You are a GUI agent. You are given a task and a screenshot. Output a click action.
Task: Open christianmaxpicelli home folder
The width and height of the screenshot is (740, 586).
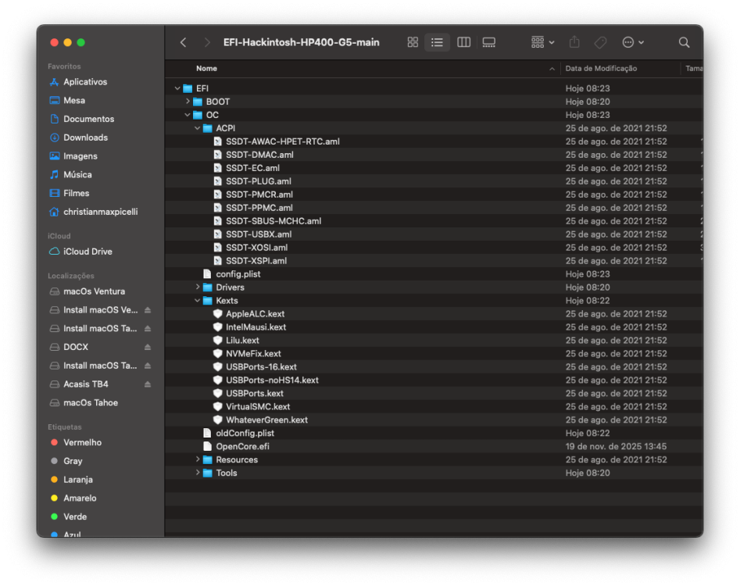point(100,212)
